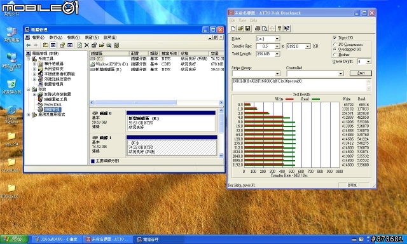The image size is (407, 244).
Task: Open the 執行(A) menu in Computer Management
Action: pyautogui.click(x=55, y=37)
